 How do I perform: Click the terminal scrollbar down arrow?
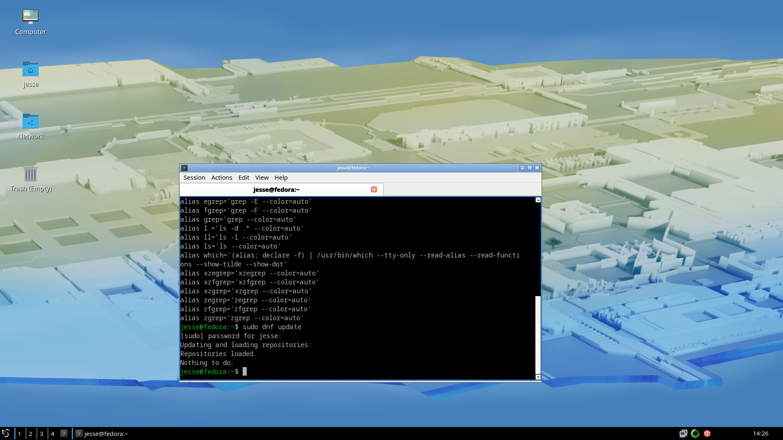coord(538,377)
